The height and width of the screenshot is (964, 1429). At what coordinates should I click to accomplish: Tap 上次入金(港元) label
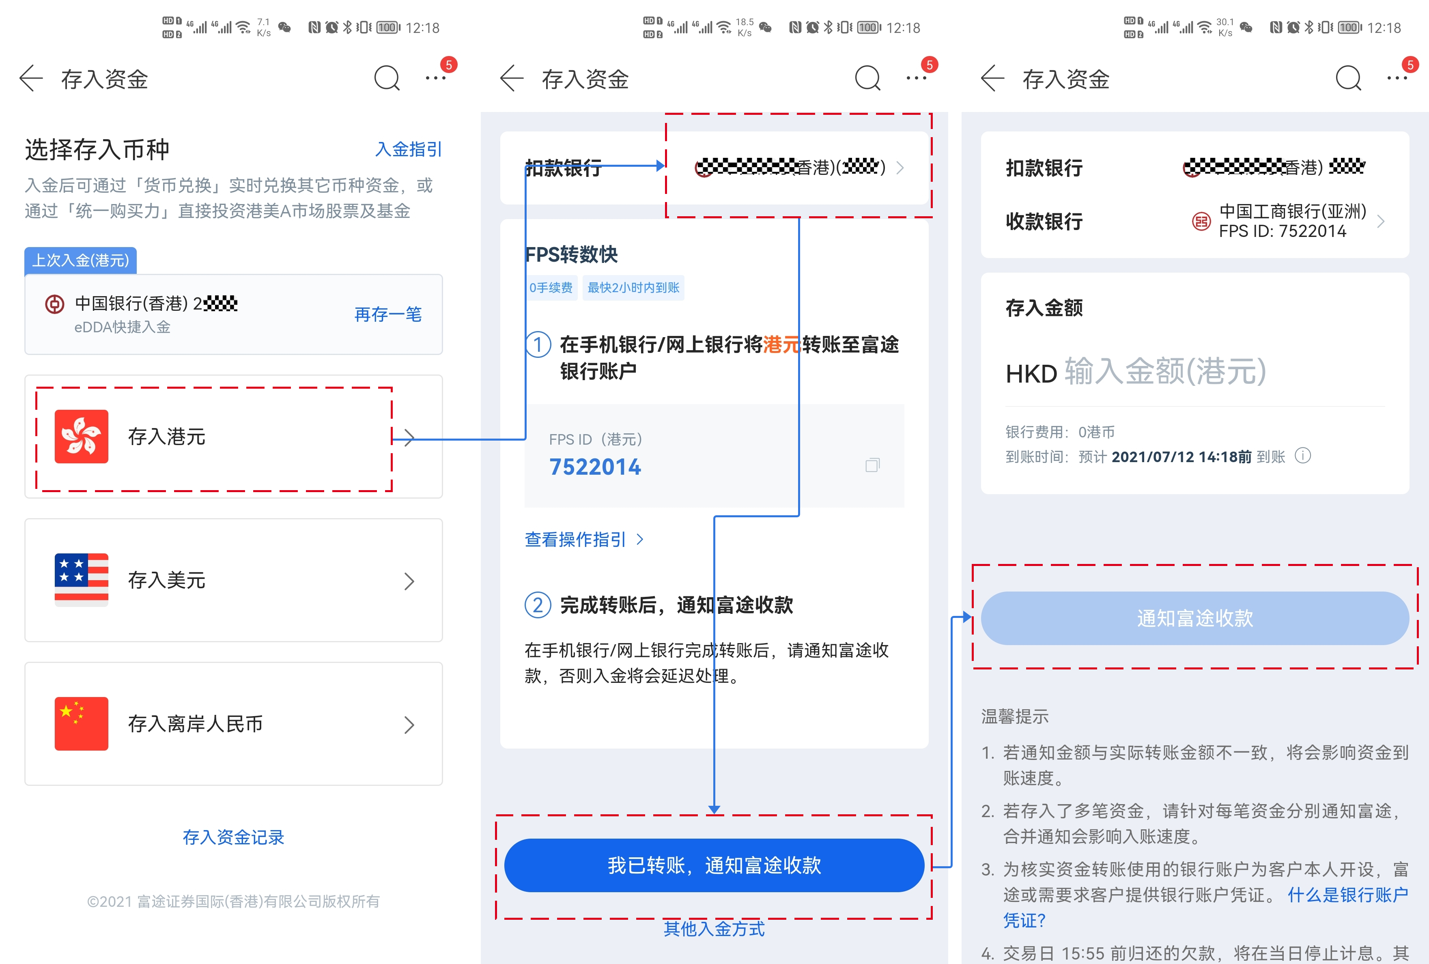(80, 260)
